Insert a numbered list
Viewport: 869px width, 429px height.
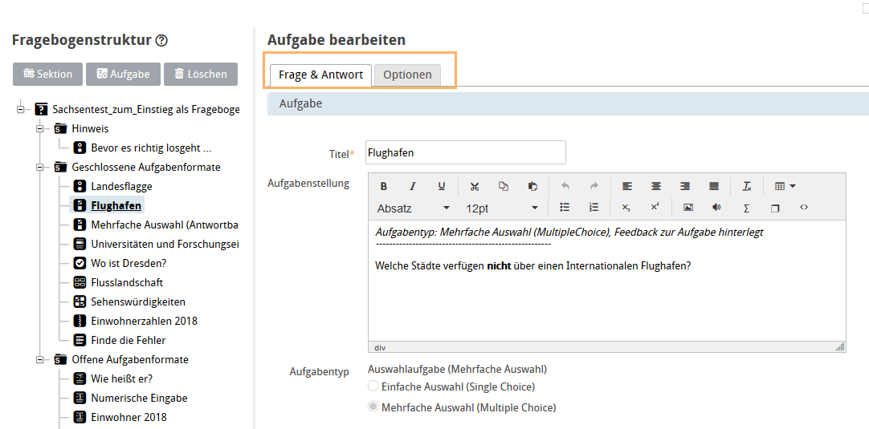(594, 208)
